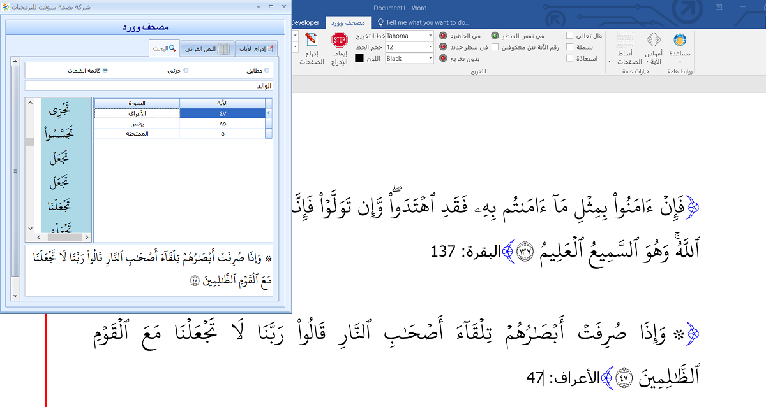
Task: Click word list scroll down arrow
Action: (x=29, y=228)
